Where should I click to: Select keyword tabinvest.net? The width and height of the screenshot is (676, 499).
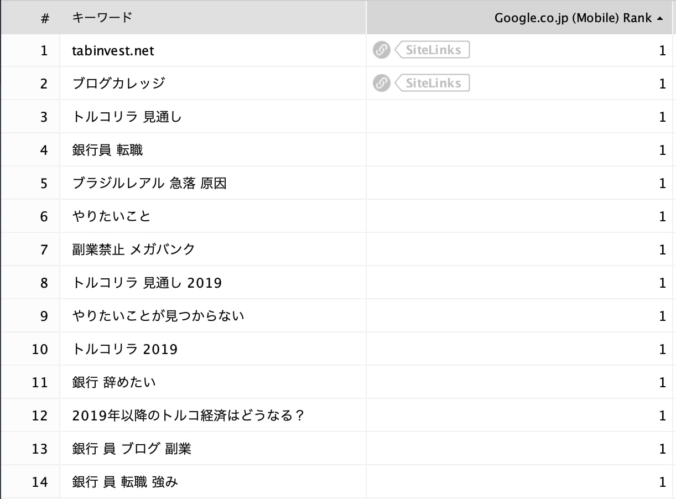[113, 50]
